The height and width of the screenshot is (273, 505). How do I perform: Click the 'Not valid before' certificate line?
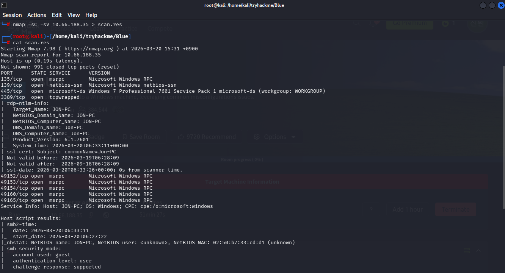(60, 158)
